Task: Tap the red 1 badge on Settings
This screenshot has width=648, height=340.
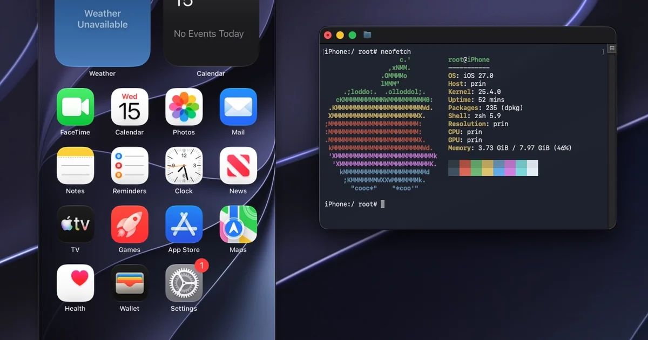Action: 201,266
